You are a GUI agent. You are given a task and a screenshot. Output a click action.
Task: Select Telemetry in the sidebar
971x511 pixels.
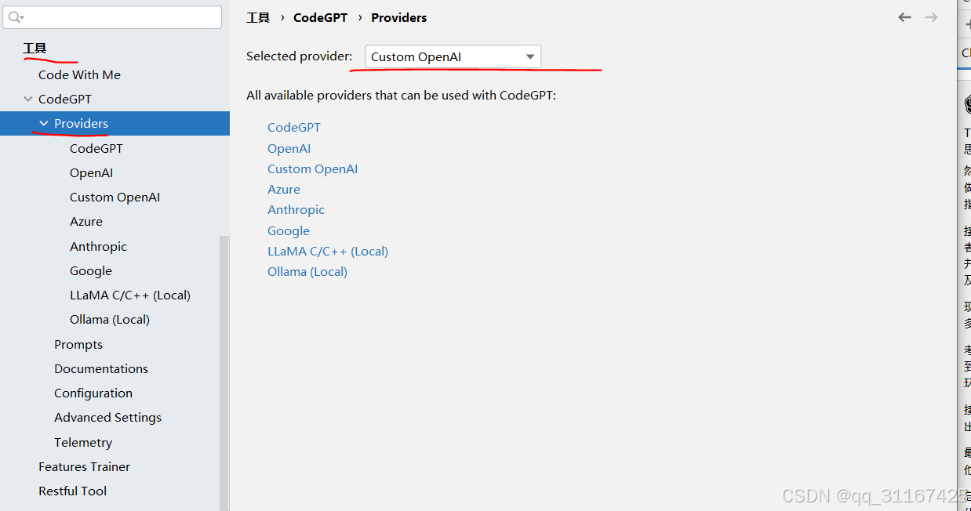coord(82,441)
